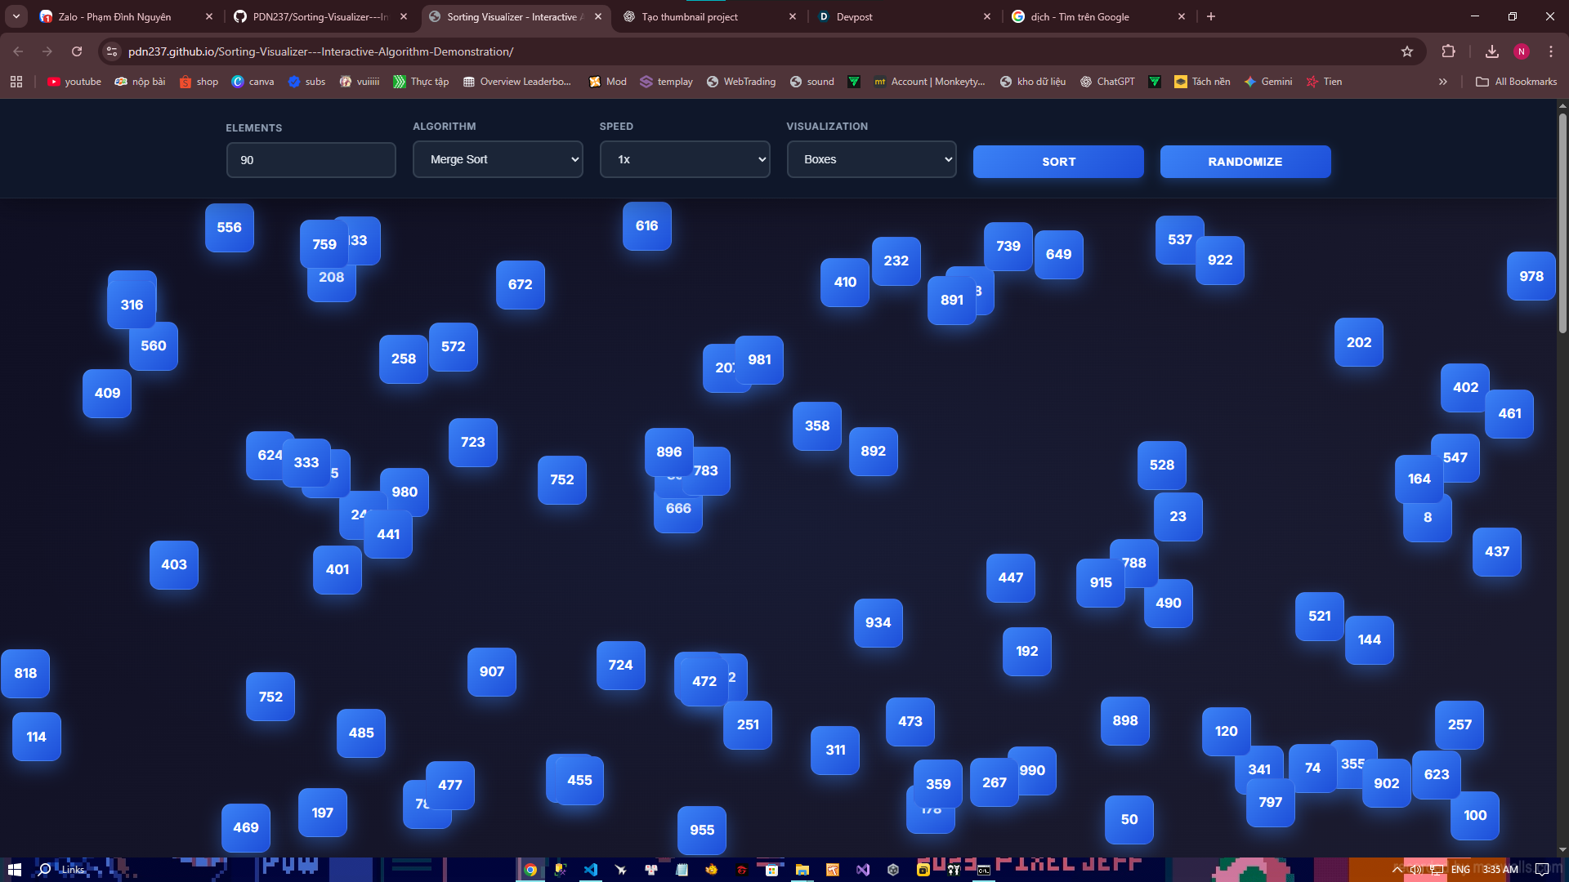Expand the Algorithm Merge Sort dropdown
1569x882 pixels.
click(x=497, y=159)
